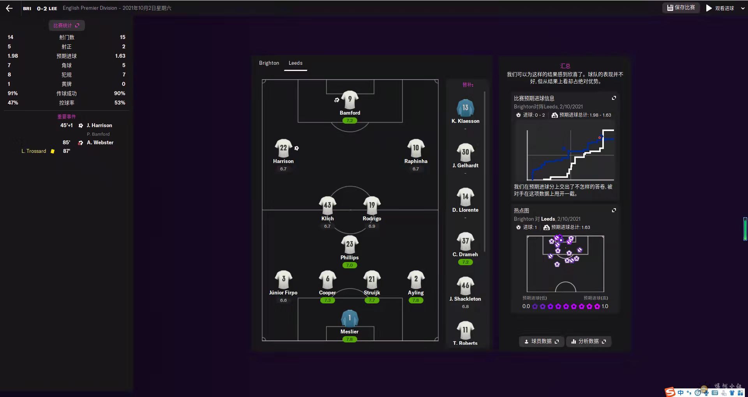Toggle Chinese/English mode (中) in IME bar
This screenshot has width=748, height=397.
pyautogui.click(x=681, y=393)
